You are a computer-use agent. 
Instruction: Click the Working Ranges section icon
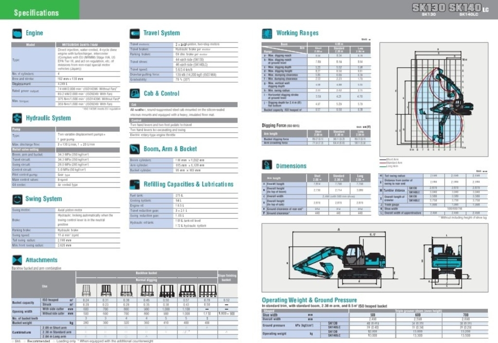pos(267,34)
